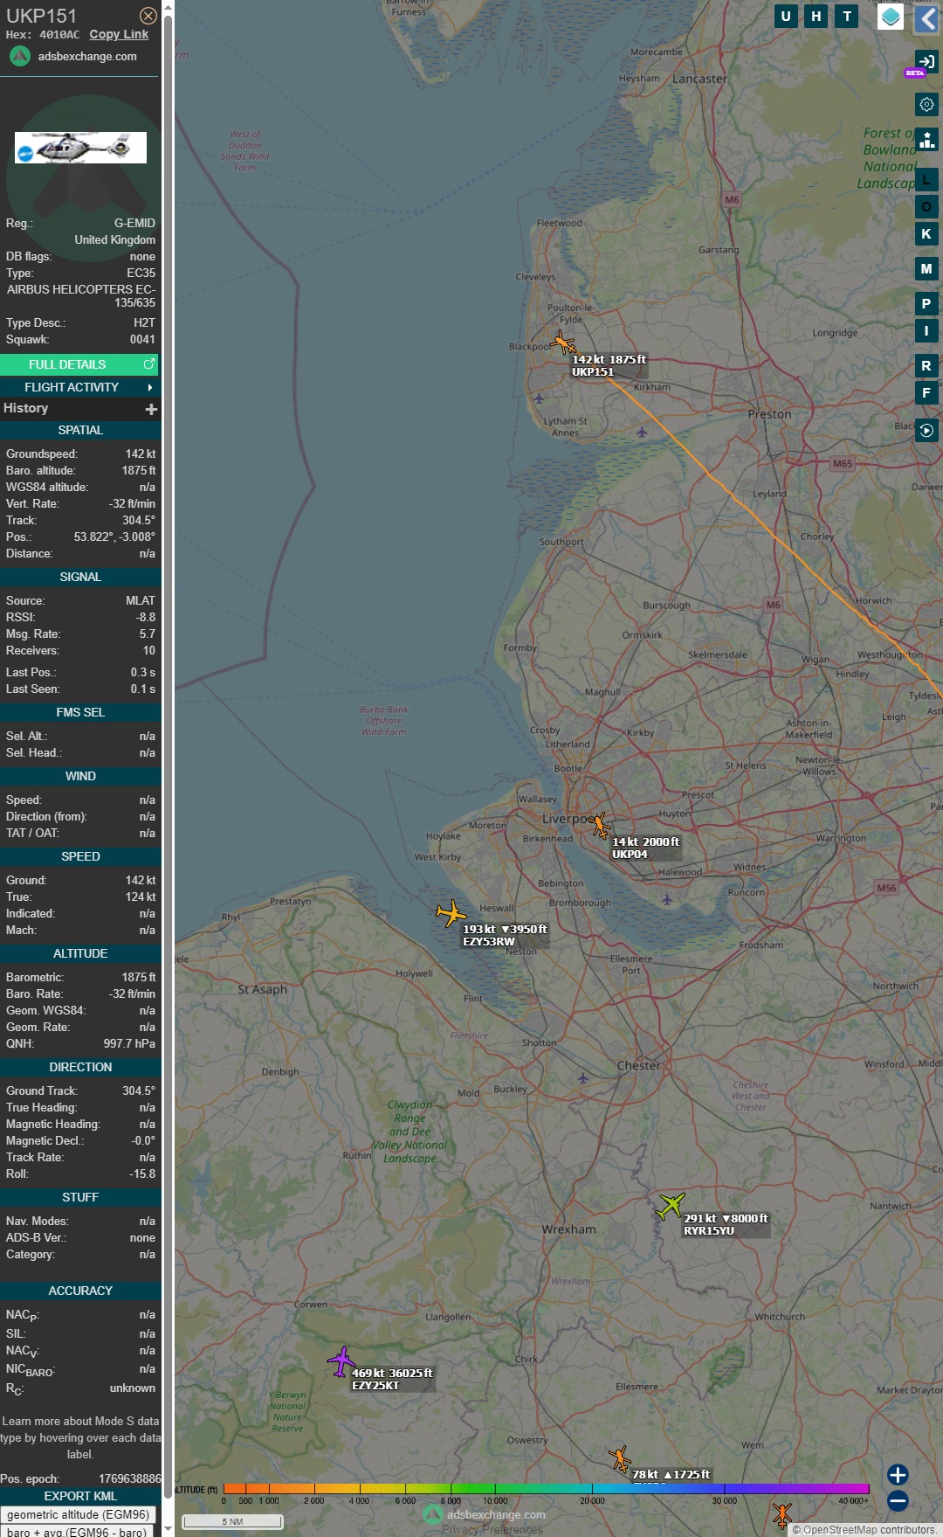Zoom in the map with the plus button
Image resolution: width=943 pixels, height=1537 pixels.
898,1475
